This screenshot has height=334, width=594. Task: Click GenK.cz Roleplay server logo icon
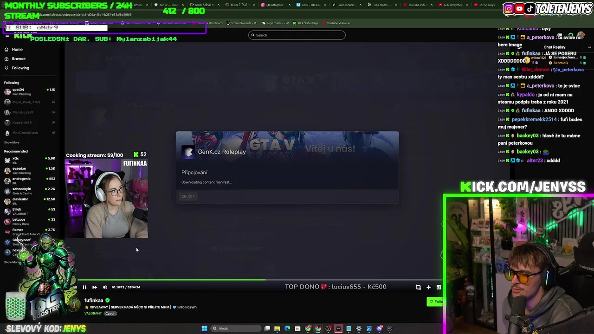tap(188, 152)
